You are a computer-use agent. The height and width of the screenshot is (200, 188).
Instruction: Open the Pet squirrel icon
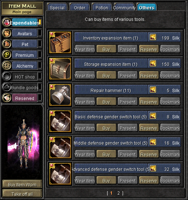coord(6,44)
